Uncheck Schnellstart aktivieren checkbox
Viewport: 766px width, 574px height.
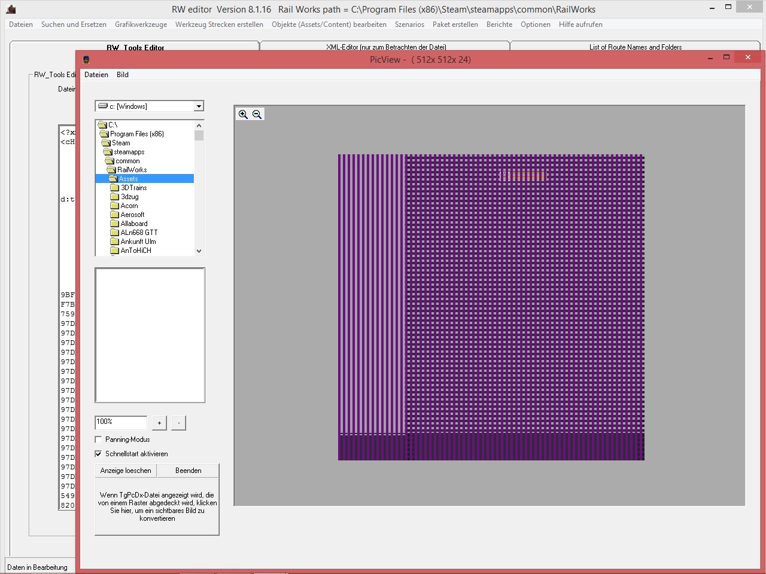99,454
